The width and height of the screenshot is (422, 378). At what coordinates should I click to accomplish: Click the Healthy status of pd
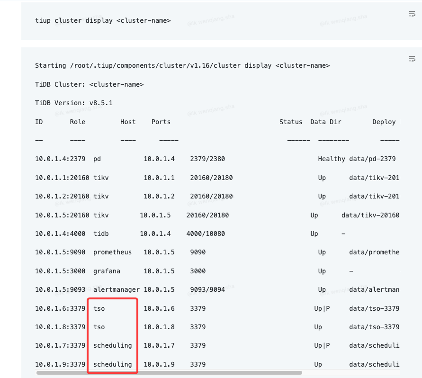pos(332,159)
